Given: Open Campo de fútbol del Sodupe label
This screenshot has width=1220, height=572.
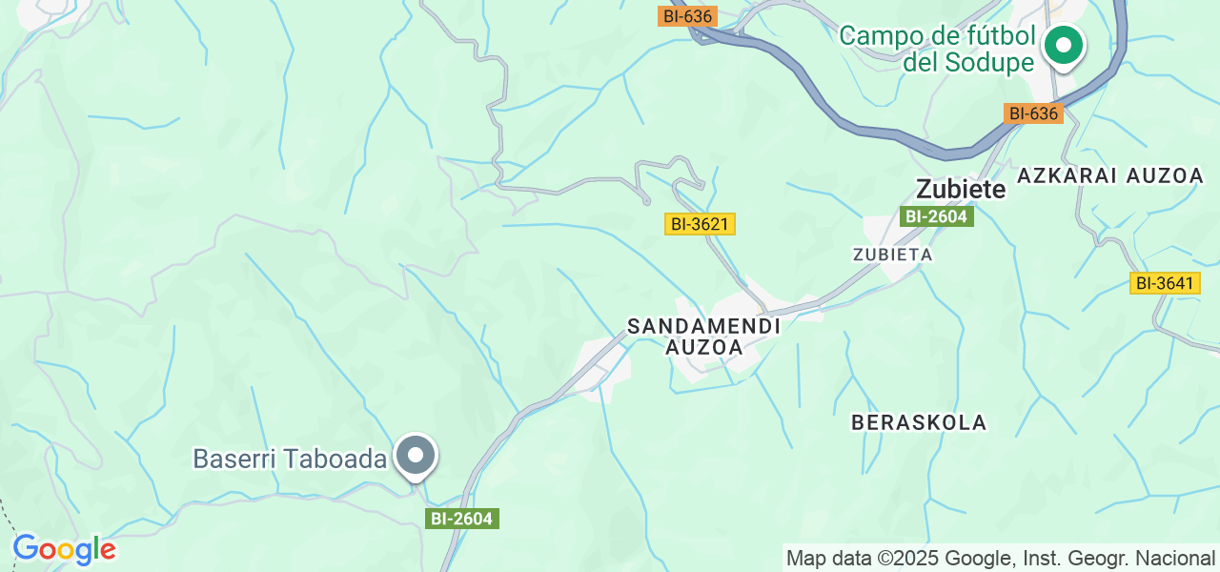Looking at the screenshot, I should [x=937, y=50].
